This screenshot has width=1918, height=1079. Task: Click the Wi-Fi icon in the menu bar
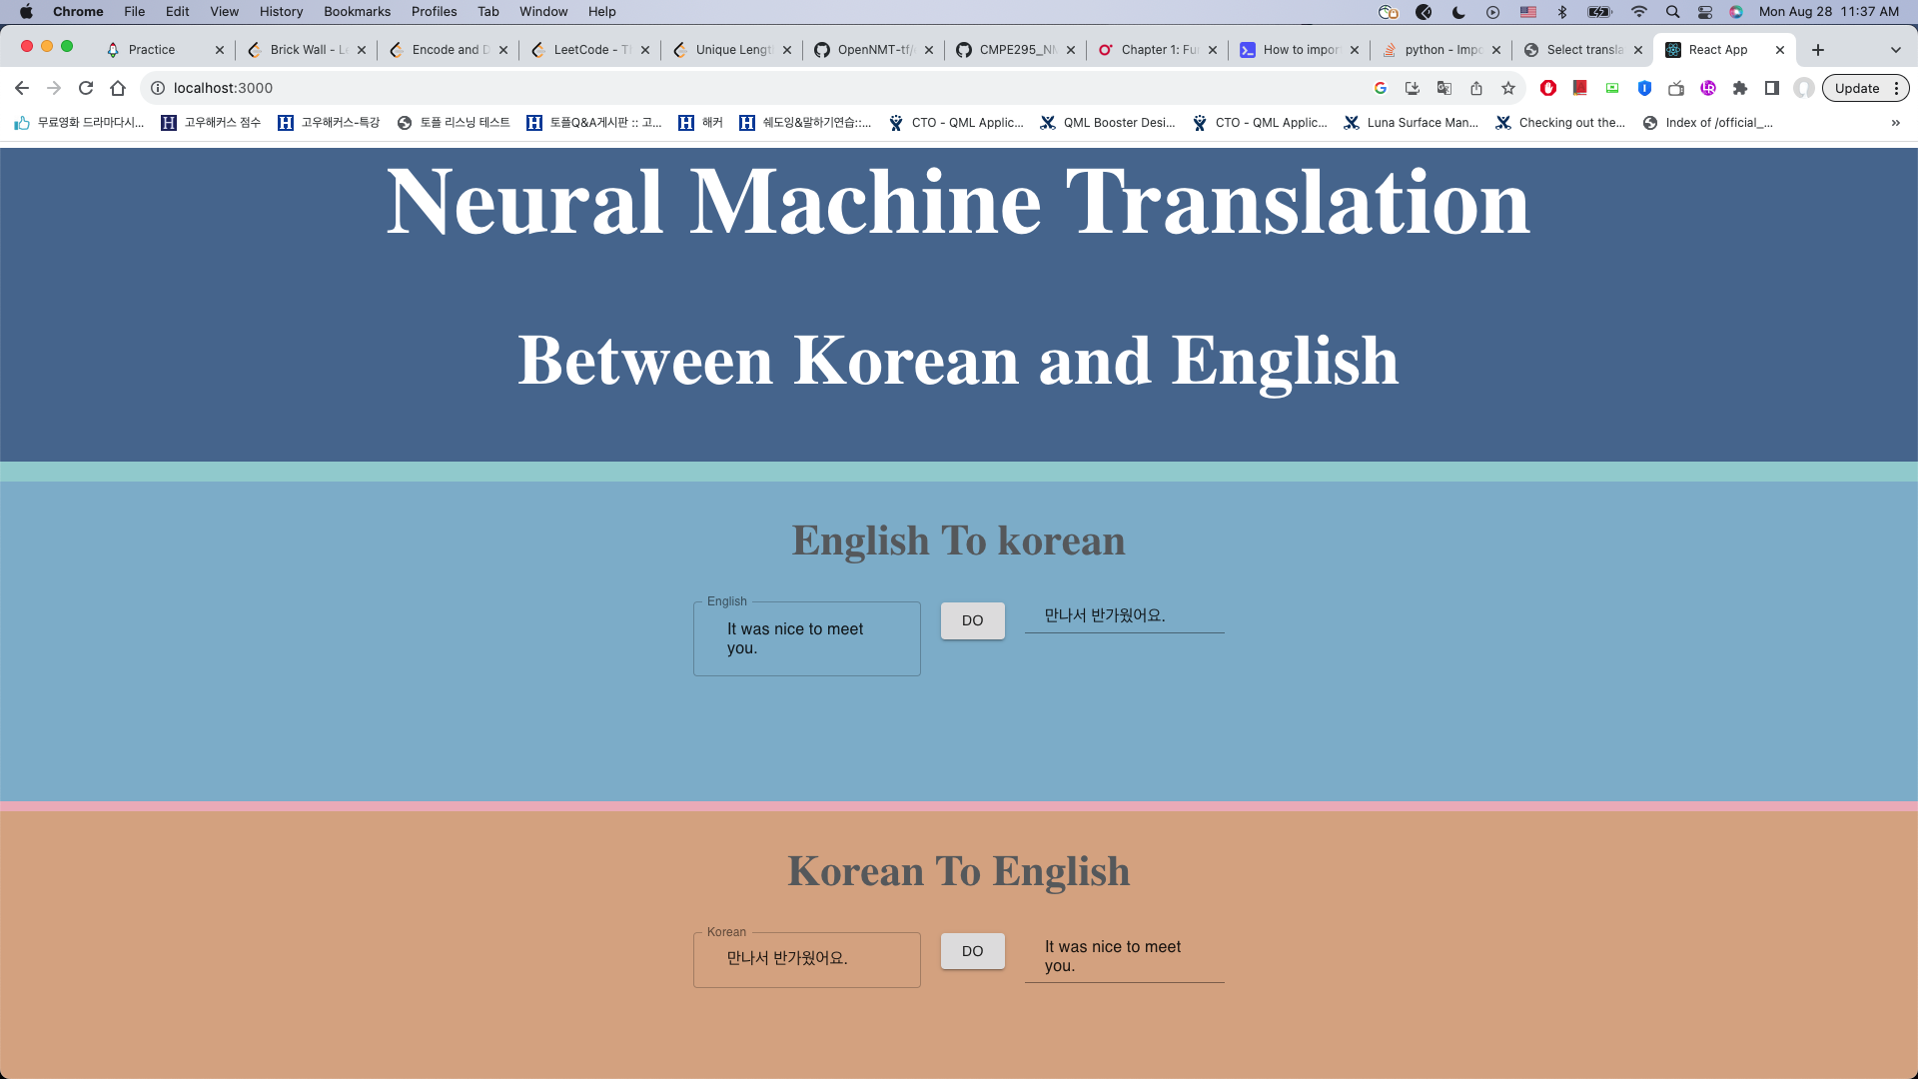1639,11
